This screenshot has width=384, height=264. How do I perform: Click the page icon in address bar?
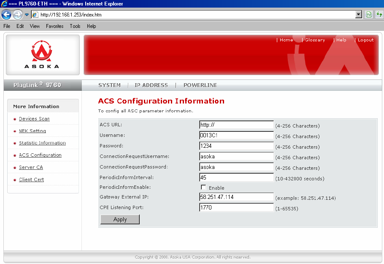tap(35, 15)
